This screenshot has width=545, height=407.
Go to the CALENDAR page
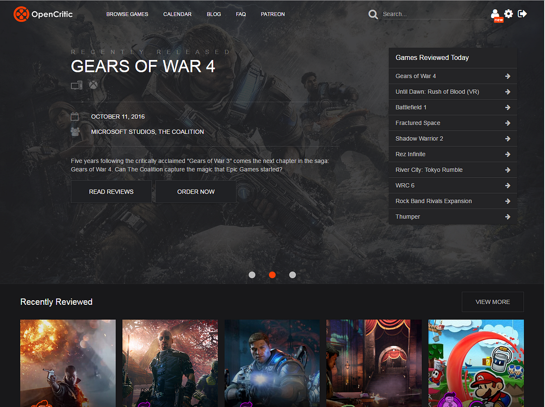coord(177,14)
